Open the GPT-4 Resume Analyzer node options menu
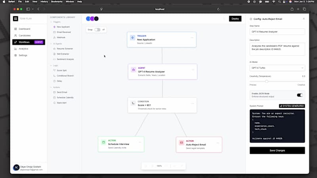The image size is (317, 178). [x=193, y=70]
